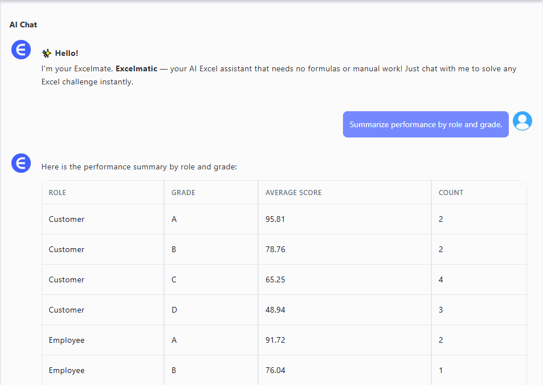Click the AVERAGE SCORE column header
Screen dimensions: 543x385
pos(293,193)
